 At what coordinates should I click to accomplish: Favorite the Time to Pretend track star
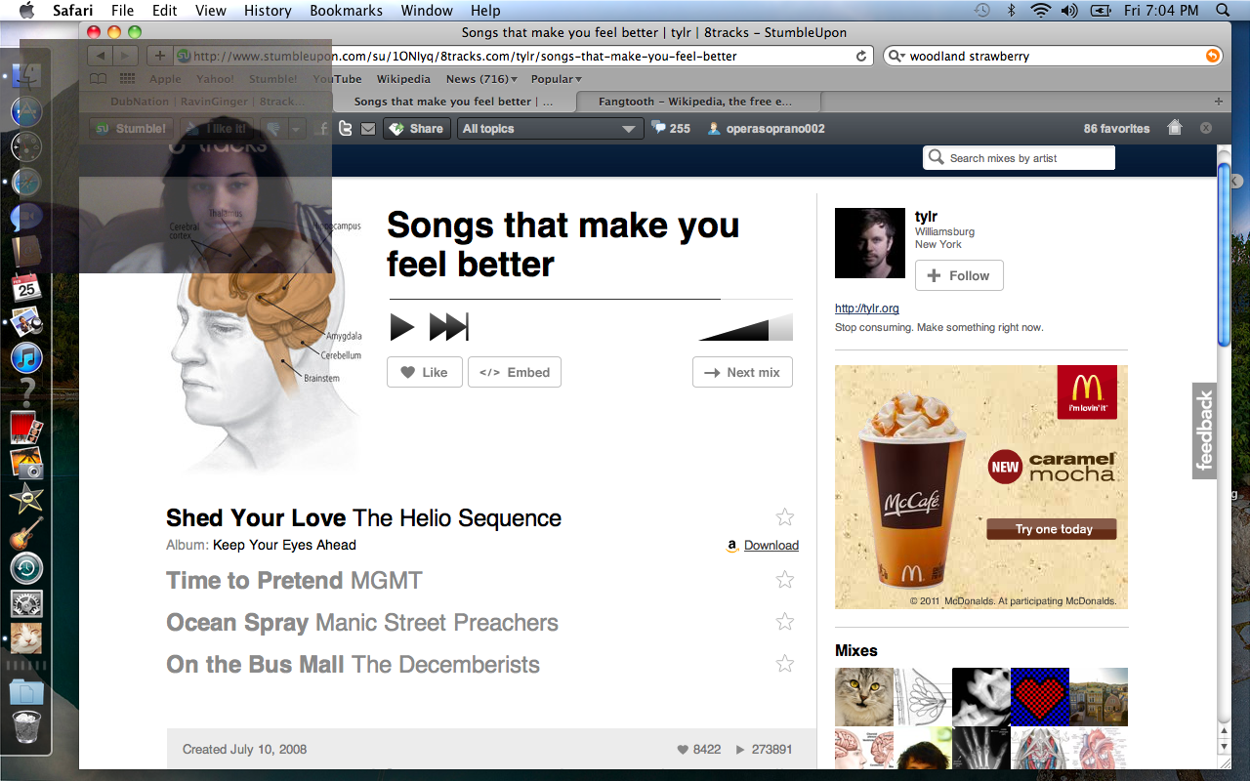(x=784, y=580)
